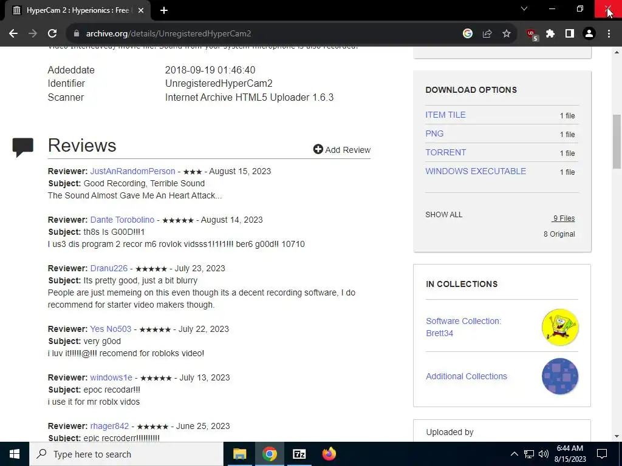This screenshot has height=466, width=622.
Task: Click the taskbar search box
Action: [126, 454]
